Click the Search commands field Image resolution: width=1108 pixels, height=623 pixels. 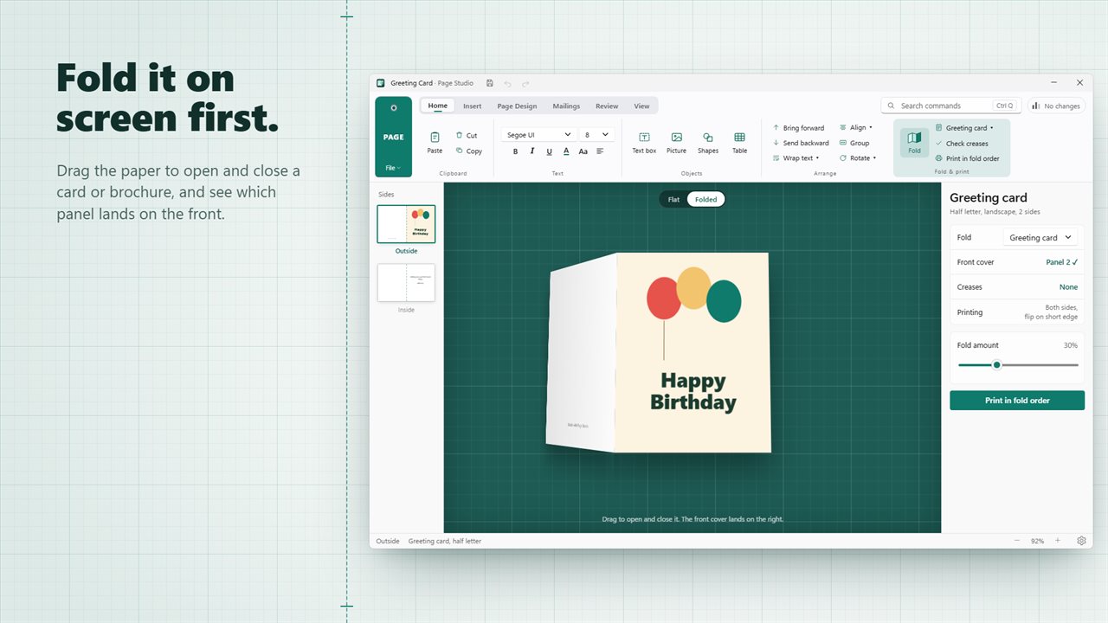click(950, 106)
